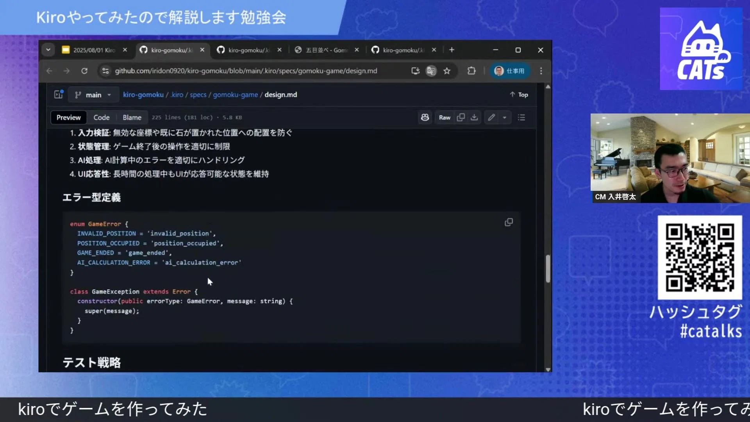Jump to Top of file

(x=519, y=95)
